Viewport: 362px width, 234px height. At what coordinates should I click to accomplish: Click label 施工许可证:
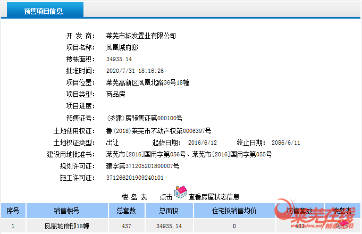(x=77, y=178)
